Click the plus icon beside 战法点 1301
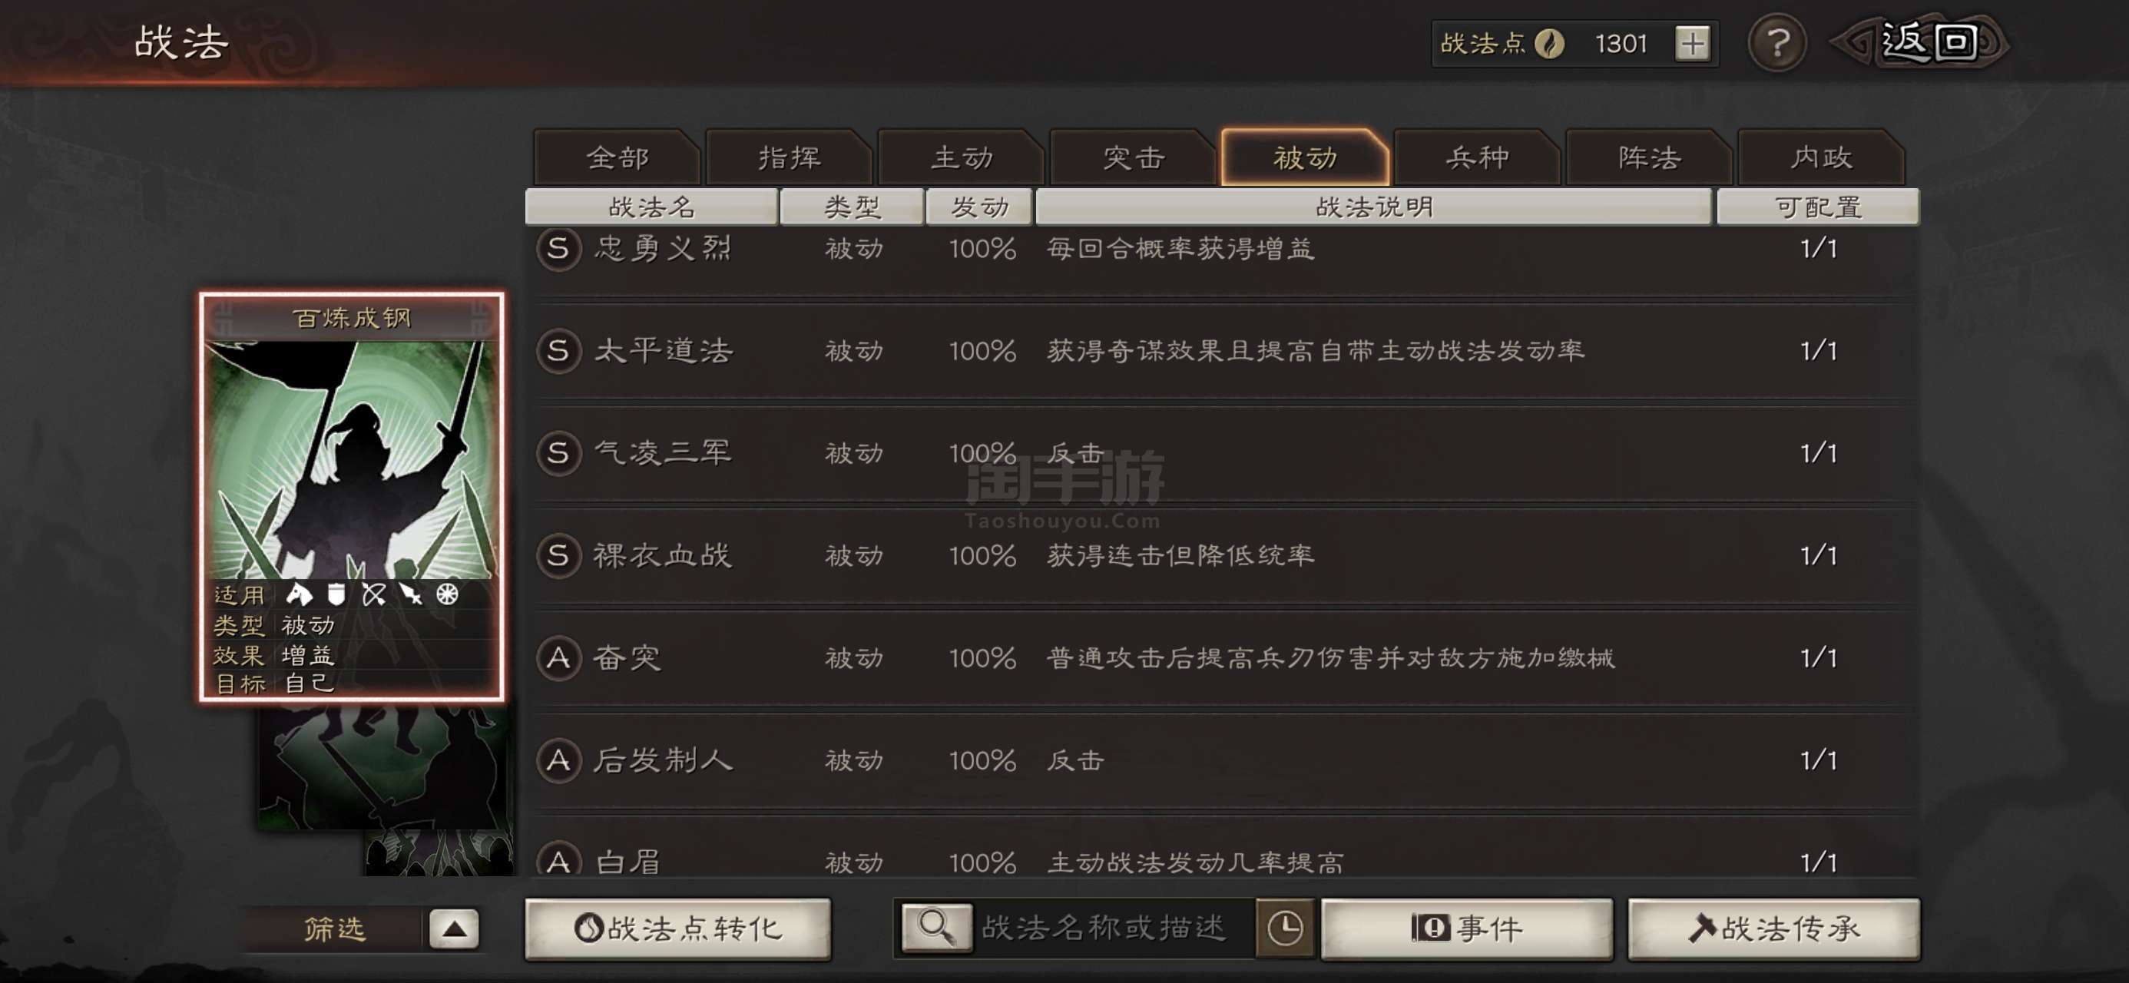The image size is (2129, 983). [1692, 43]
